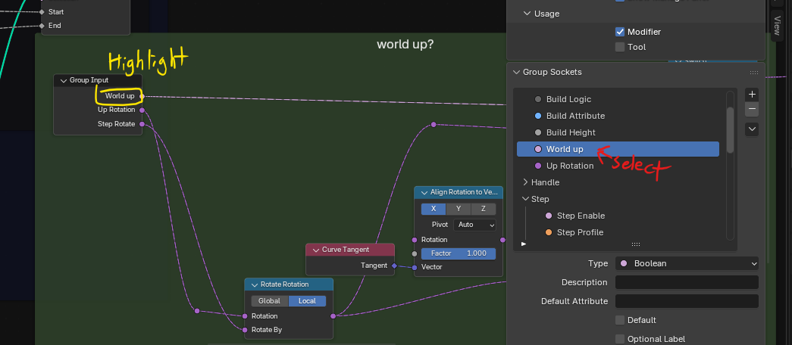
Task: Collapse the Usage panel
Action: [x=527, y=14]
